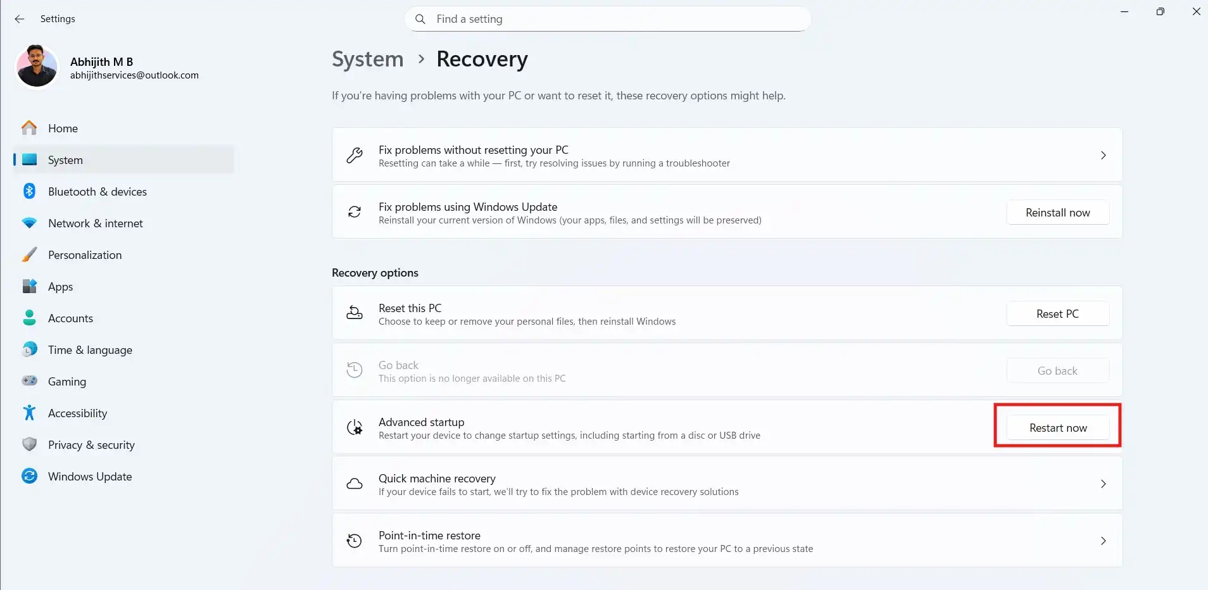Screen dimensions: 1208x590
Task: Expand Fix problems without resetting your PC
Action: pos(1104,155)
